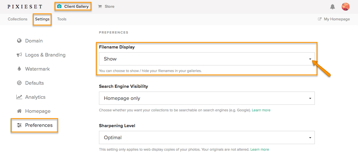This screenshot has width=358, height=157.
Task: Click the Analytics chart icon
Action: (19, 97)
